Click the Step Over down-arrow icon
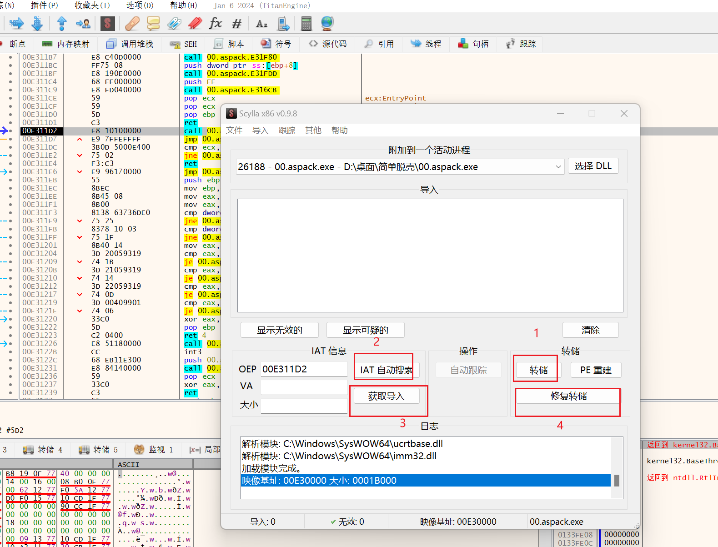 37,24
